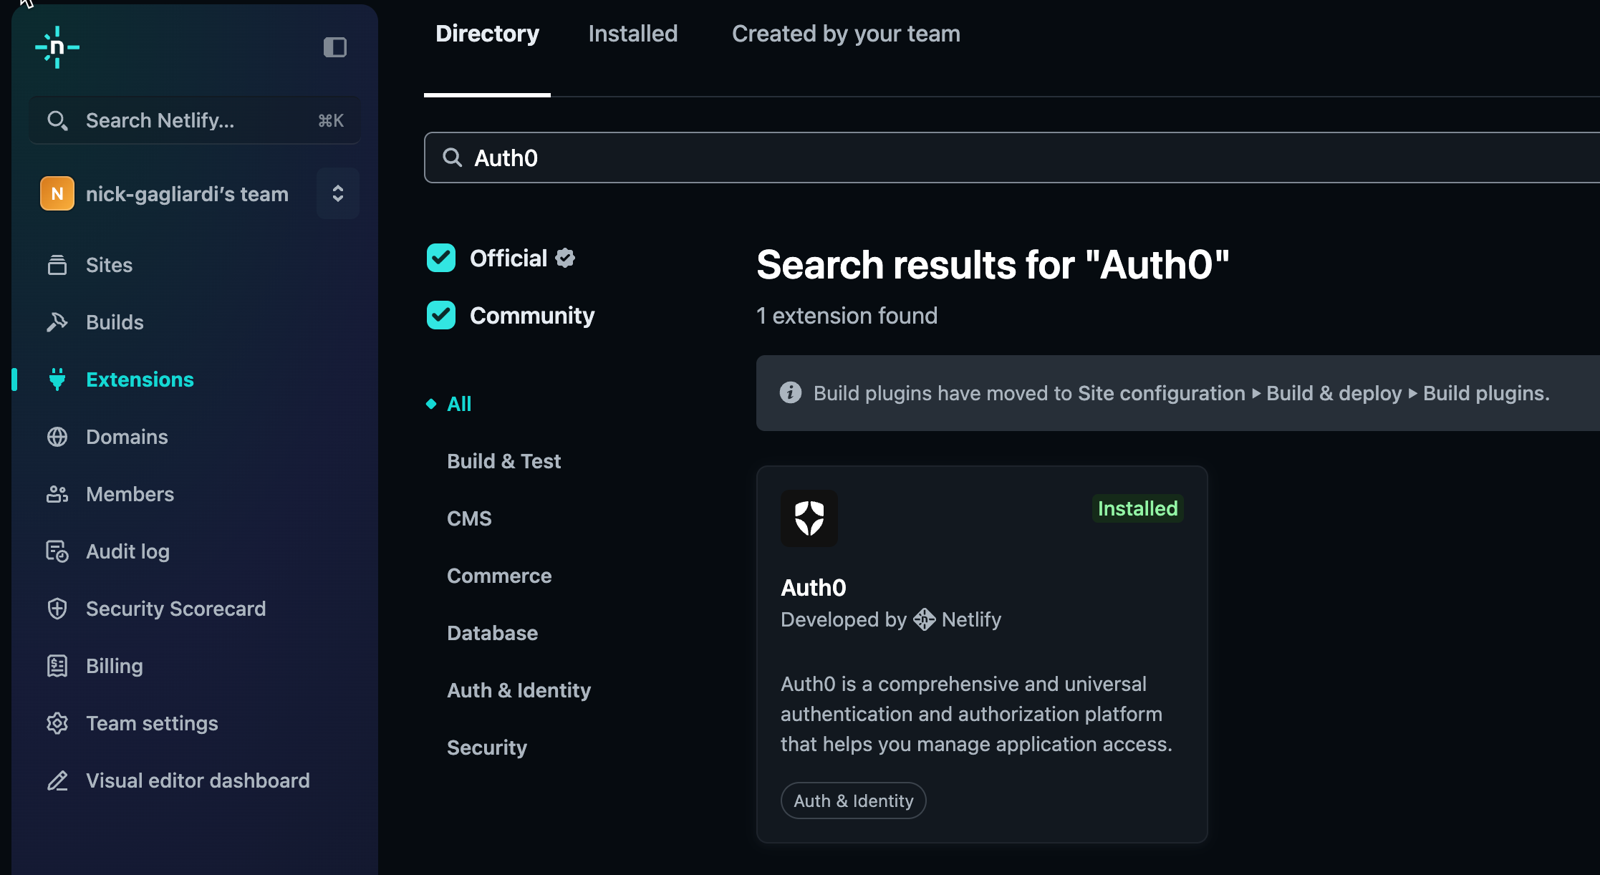This screenshot has width=1600, height=875.
Task: Click the Auth0 extension shield logo
Action: [x=809, y=518]
